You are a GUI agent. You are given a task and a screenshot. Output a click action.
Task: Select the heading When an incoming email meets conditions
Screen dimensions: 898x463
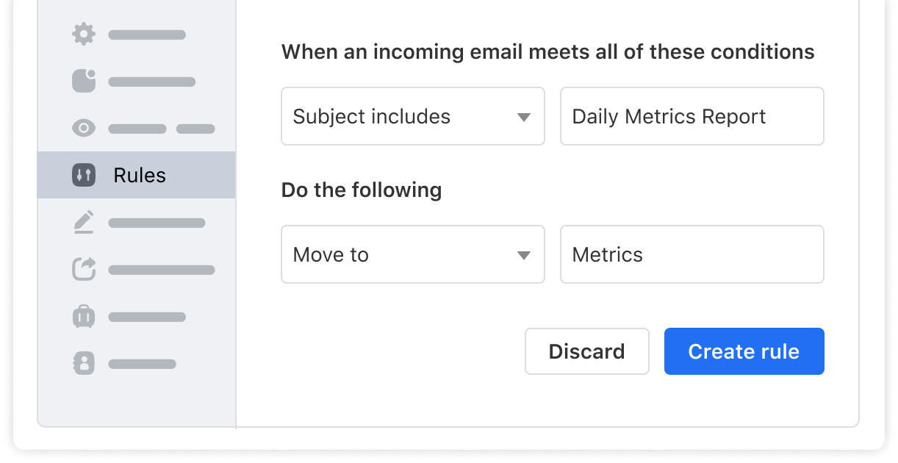pyautogui.click(x=547, y=51)
